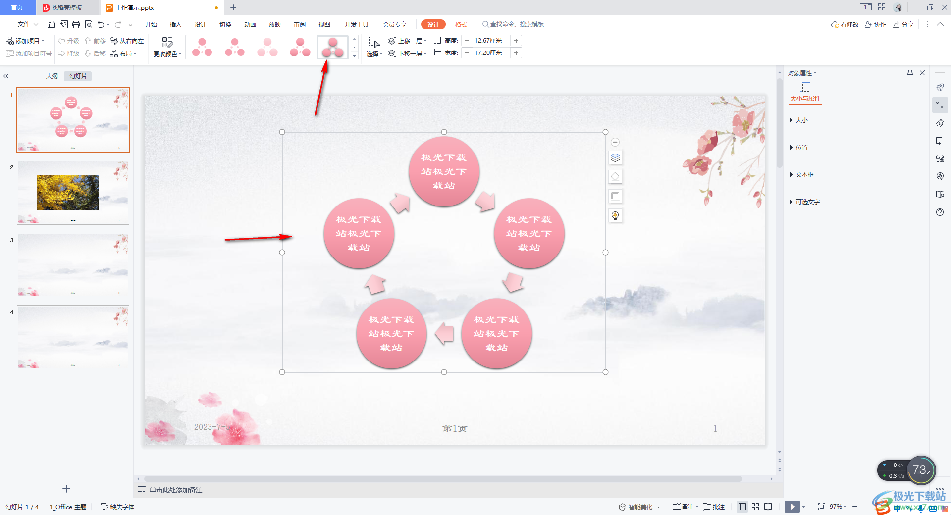951x515 pixels.
Task: Start slideshow with play button
Action: tap(792, 507)
